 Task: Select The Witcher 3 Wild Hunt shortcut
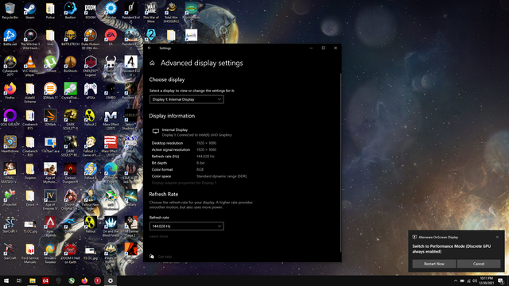tap(30, 40)
